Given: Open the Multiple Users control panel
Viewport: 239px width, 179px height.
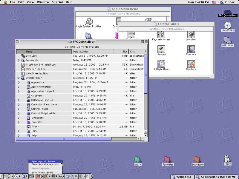Looking at the screenshot, I should (161, 64).
